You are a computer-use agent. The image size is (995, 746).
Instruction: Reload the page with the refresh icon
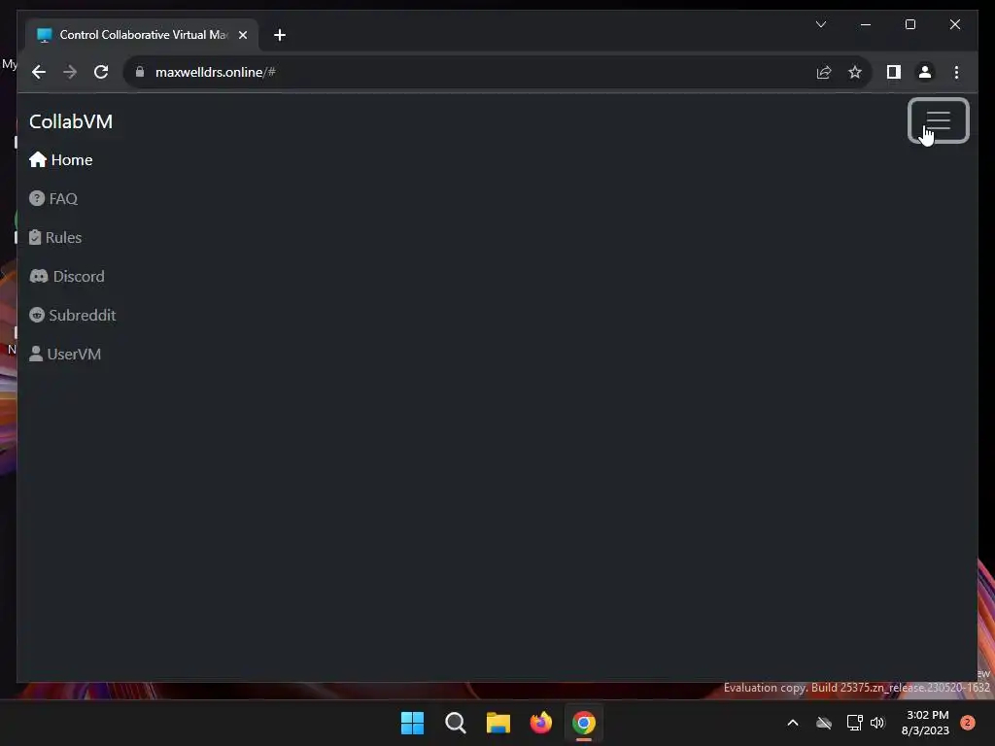(x=101, y=72)
